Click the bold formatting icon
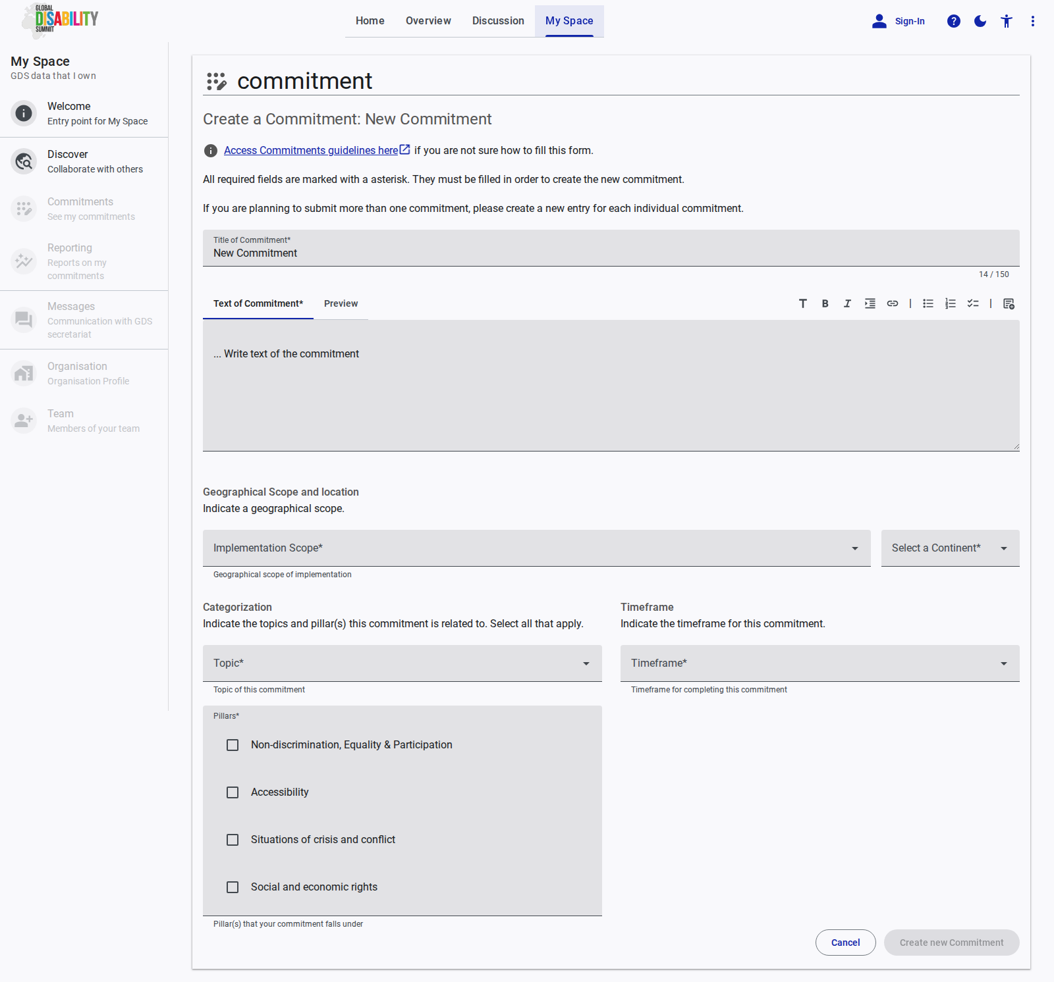This screenshot has width=1054, height=982. point(825,303)
